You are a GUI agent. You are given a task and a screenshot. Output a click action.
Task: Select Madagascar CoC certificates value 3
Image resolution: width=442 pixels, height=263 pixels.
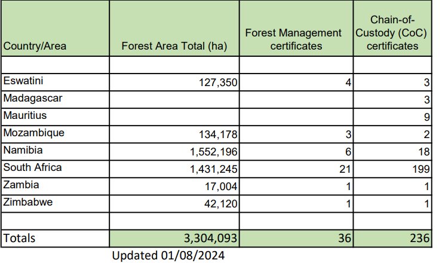pyautogui.click(x=426, y=100)
